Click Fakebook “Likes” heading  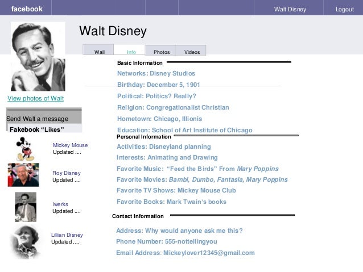tap(37, 129)
